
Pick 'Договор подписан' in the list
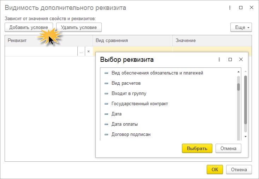coord(131,135)
